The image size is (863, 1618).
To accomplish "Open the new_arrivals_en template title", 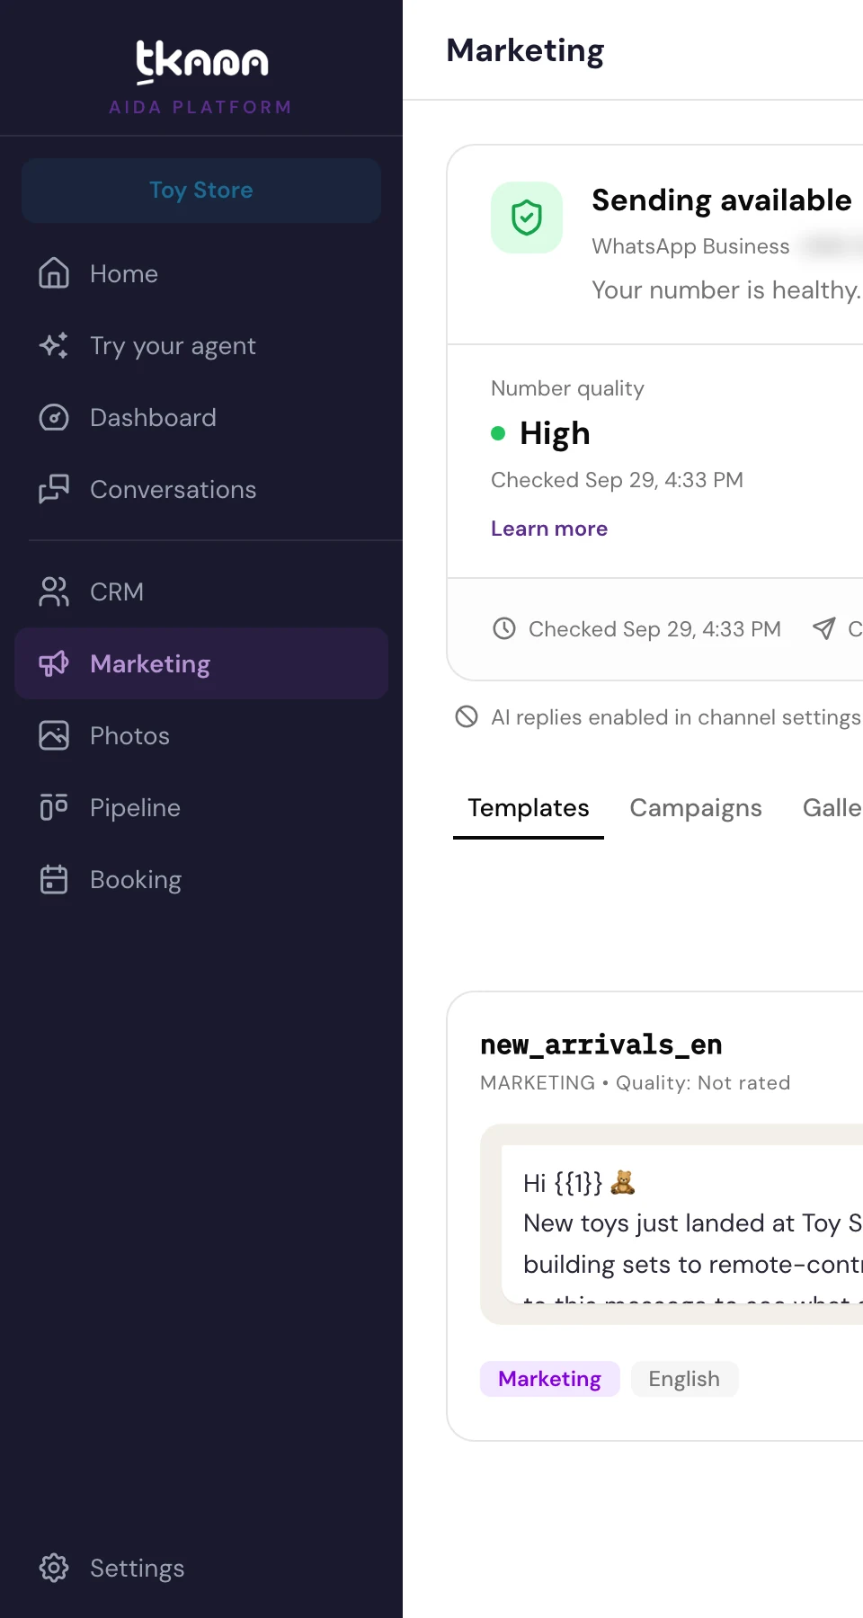I will click(601, 1045).
